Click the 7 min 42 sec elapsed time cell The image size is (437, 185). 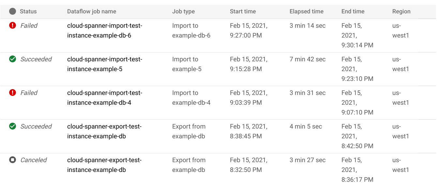tap(307, 59)
